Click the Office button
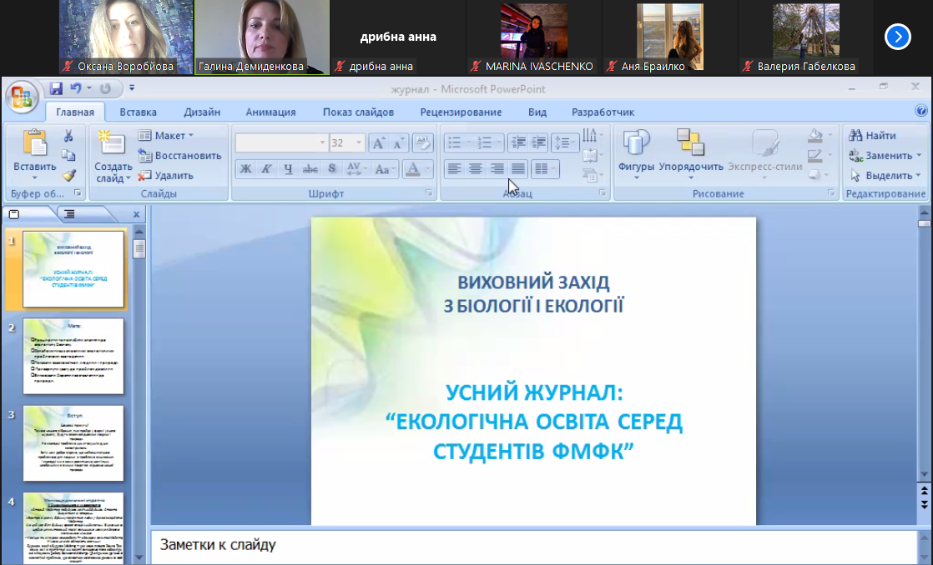The image size is (933, 565). pyautogui.click(x=21, y=96)
